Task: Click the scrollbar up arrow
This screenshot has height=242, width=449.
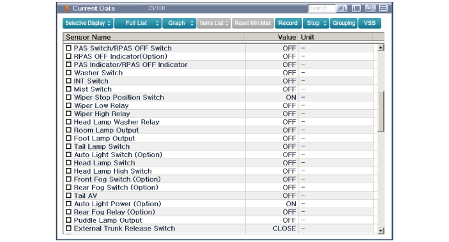Action: 381,47
